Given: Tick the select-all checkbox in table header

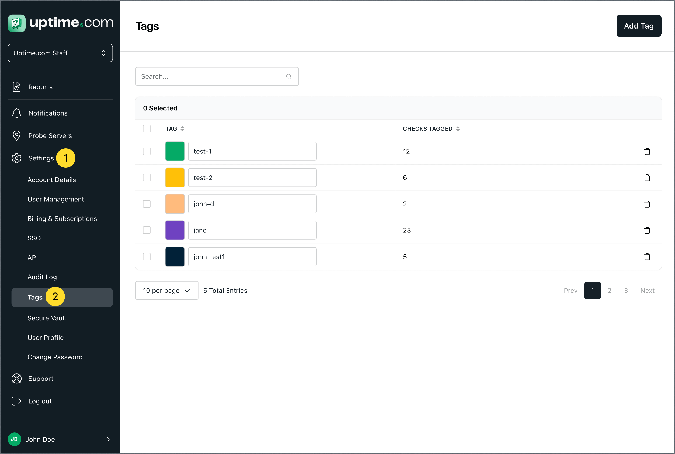Looking at the screenshot, I should tap(147, 128).
